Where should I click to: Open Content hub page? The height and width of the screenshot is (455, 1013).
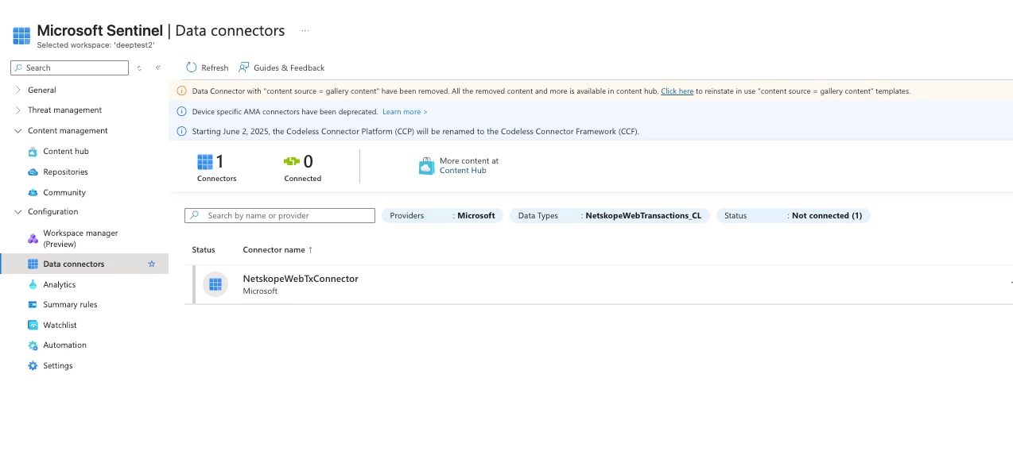point(66,152)
